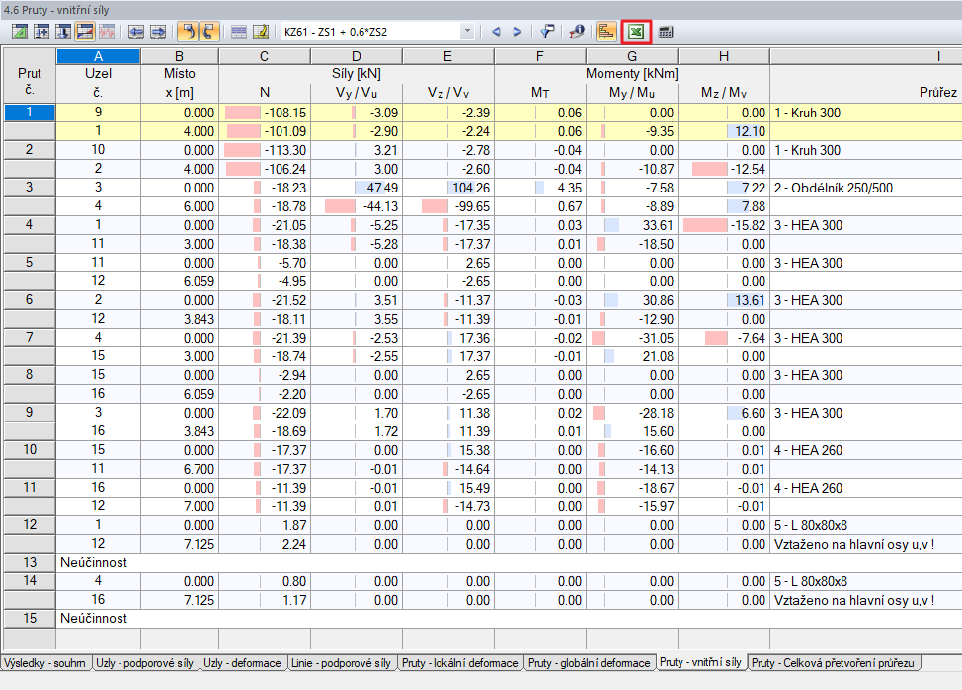Select row header for Prut 3
The width and height of the screenshot is (962, 690).
point(30,188)
